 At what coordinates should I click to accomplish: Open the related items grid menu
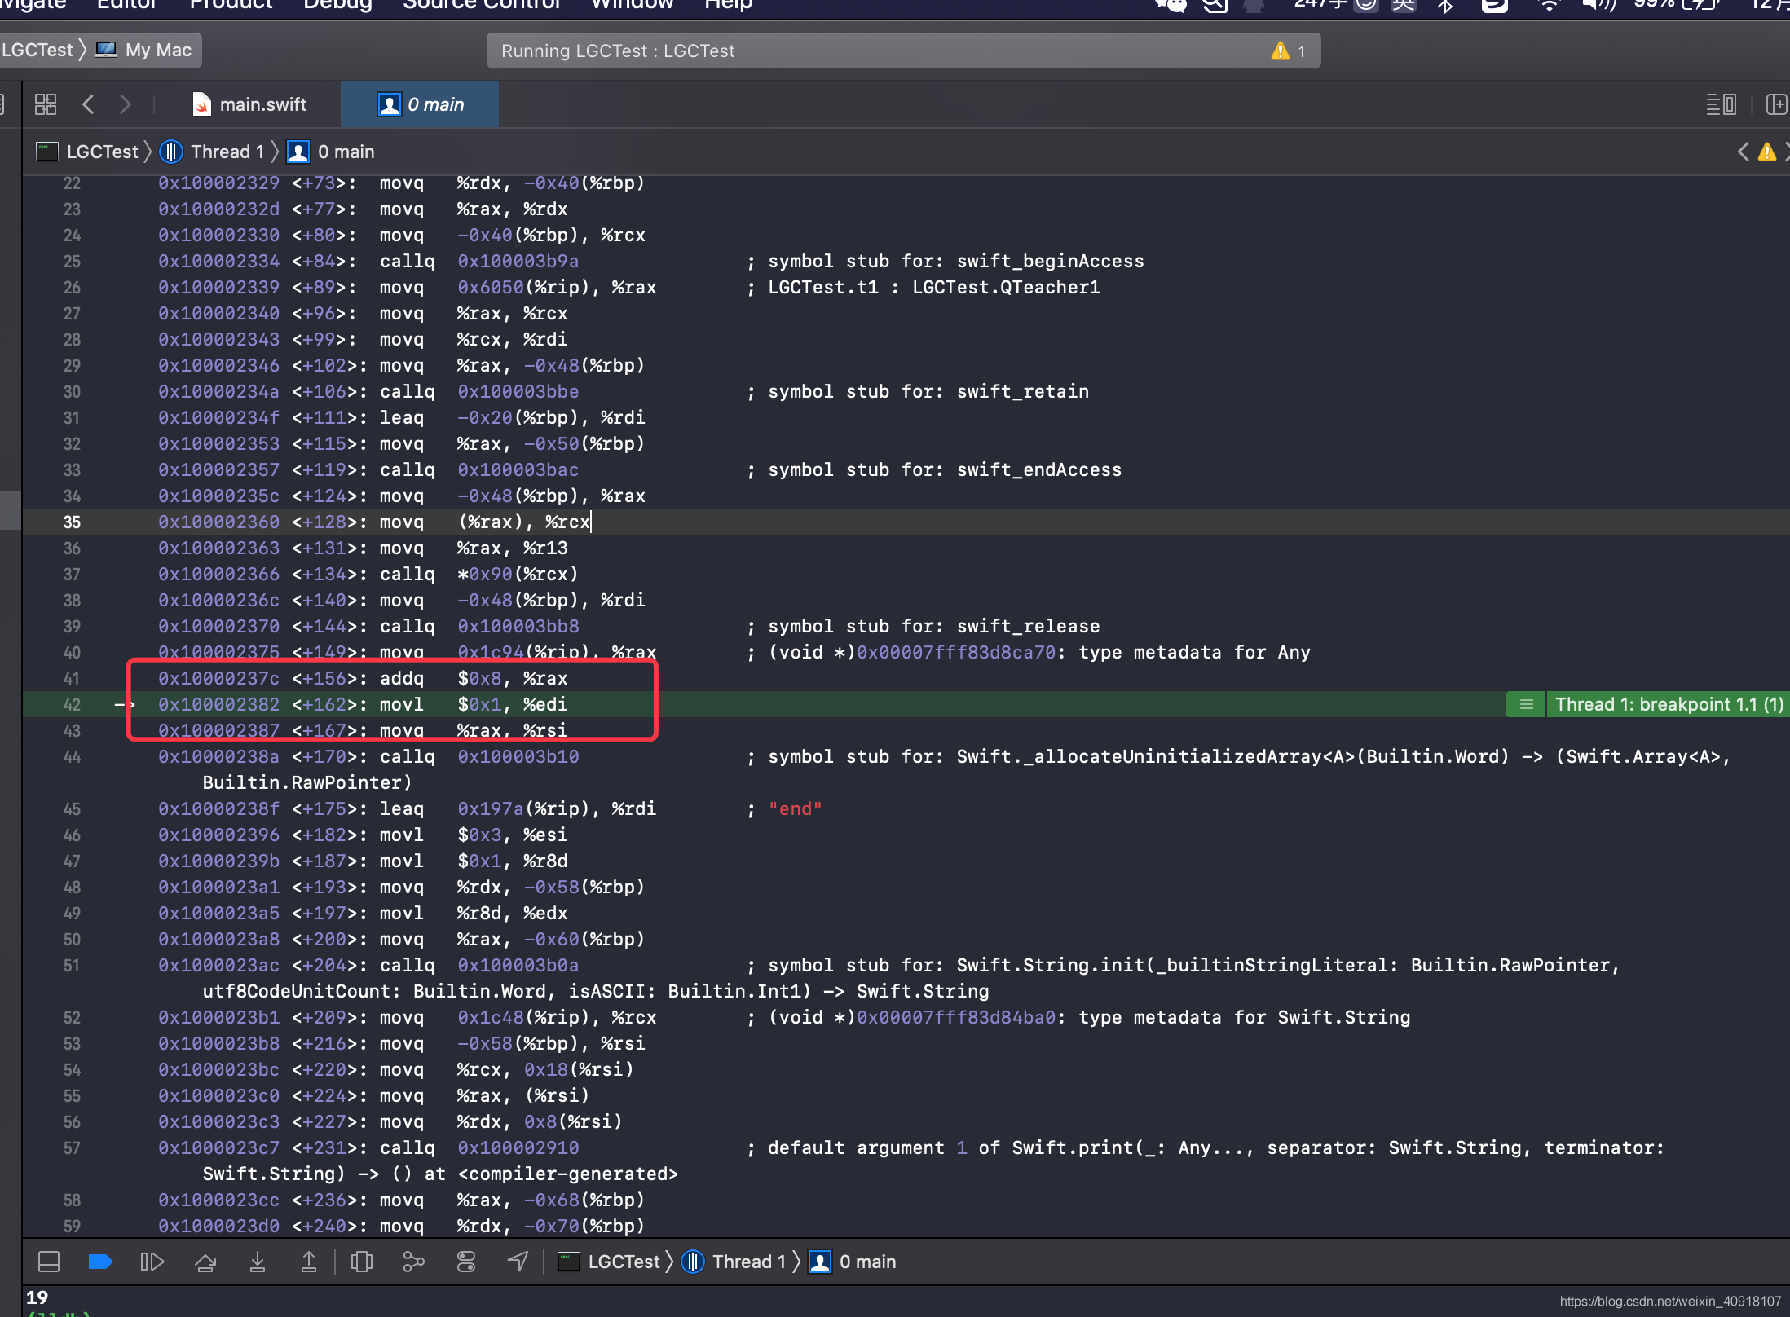click(46, 104)
